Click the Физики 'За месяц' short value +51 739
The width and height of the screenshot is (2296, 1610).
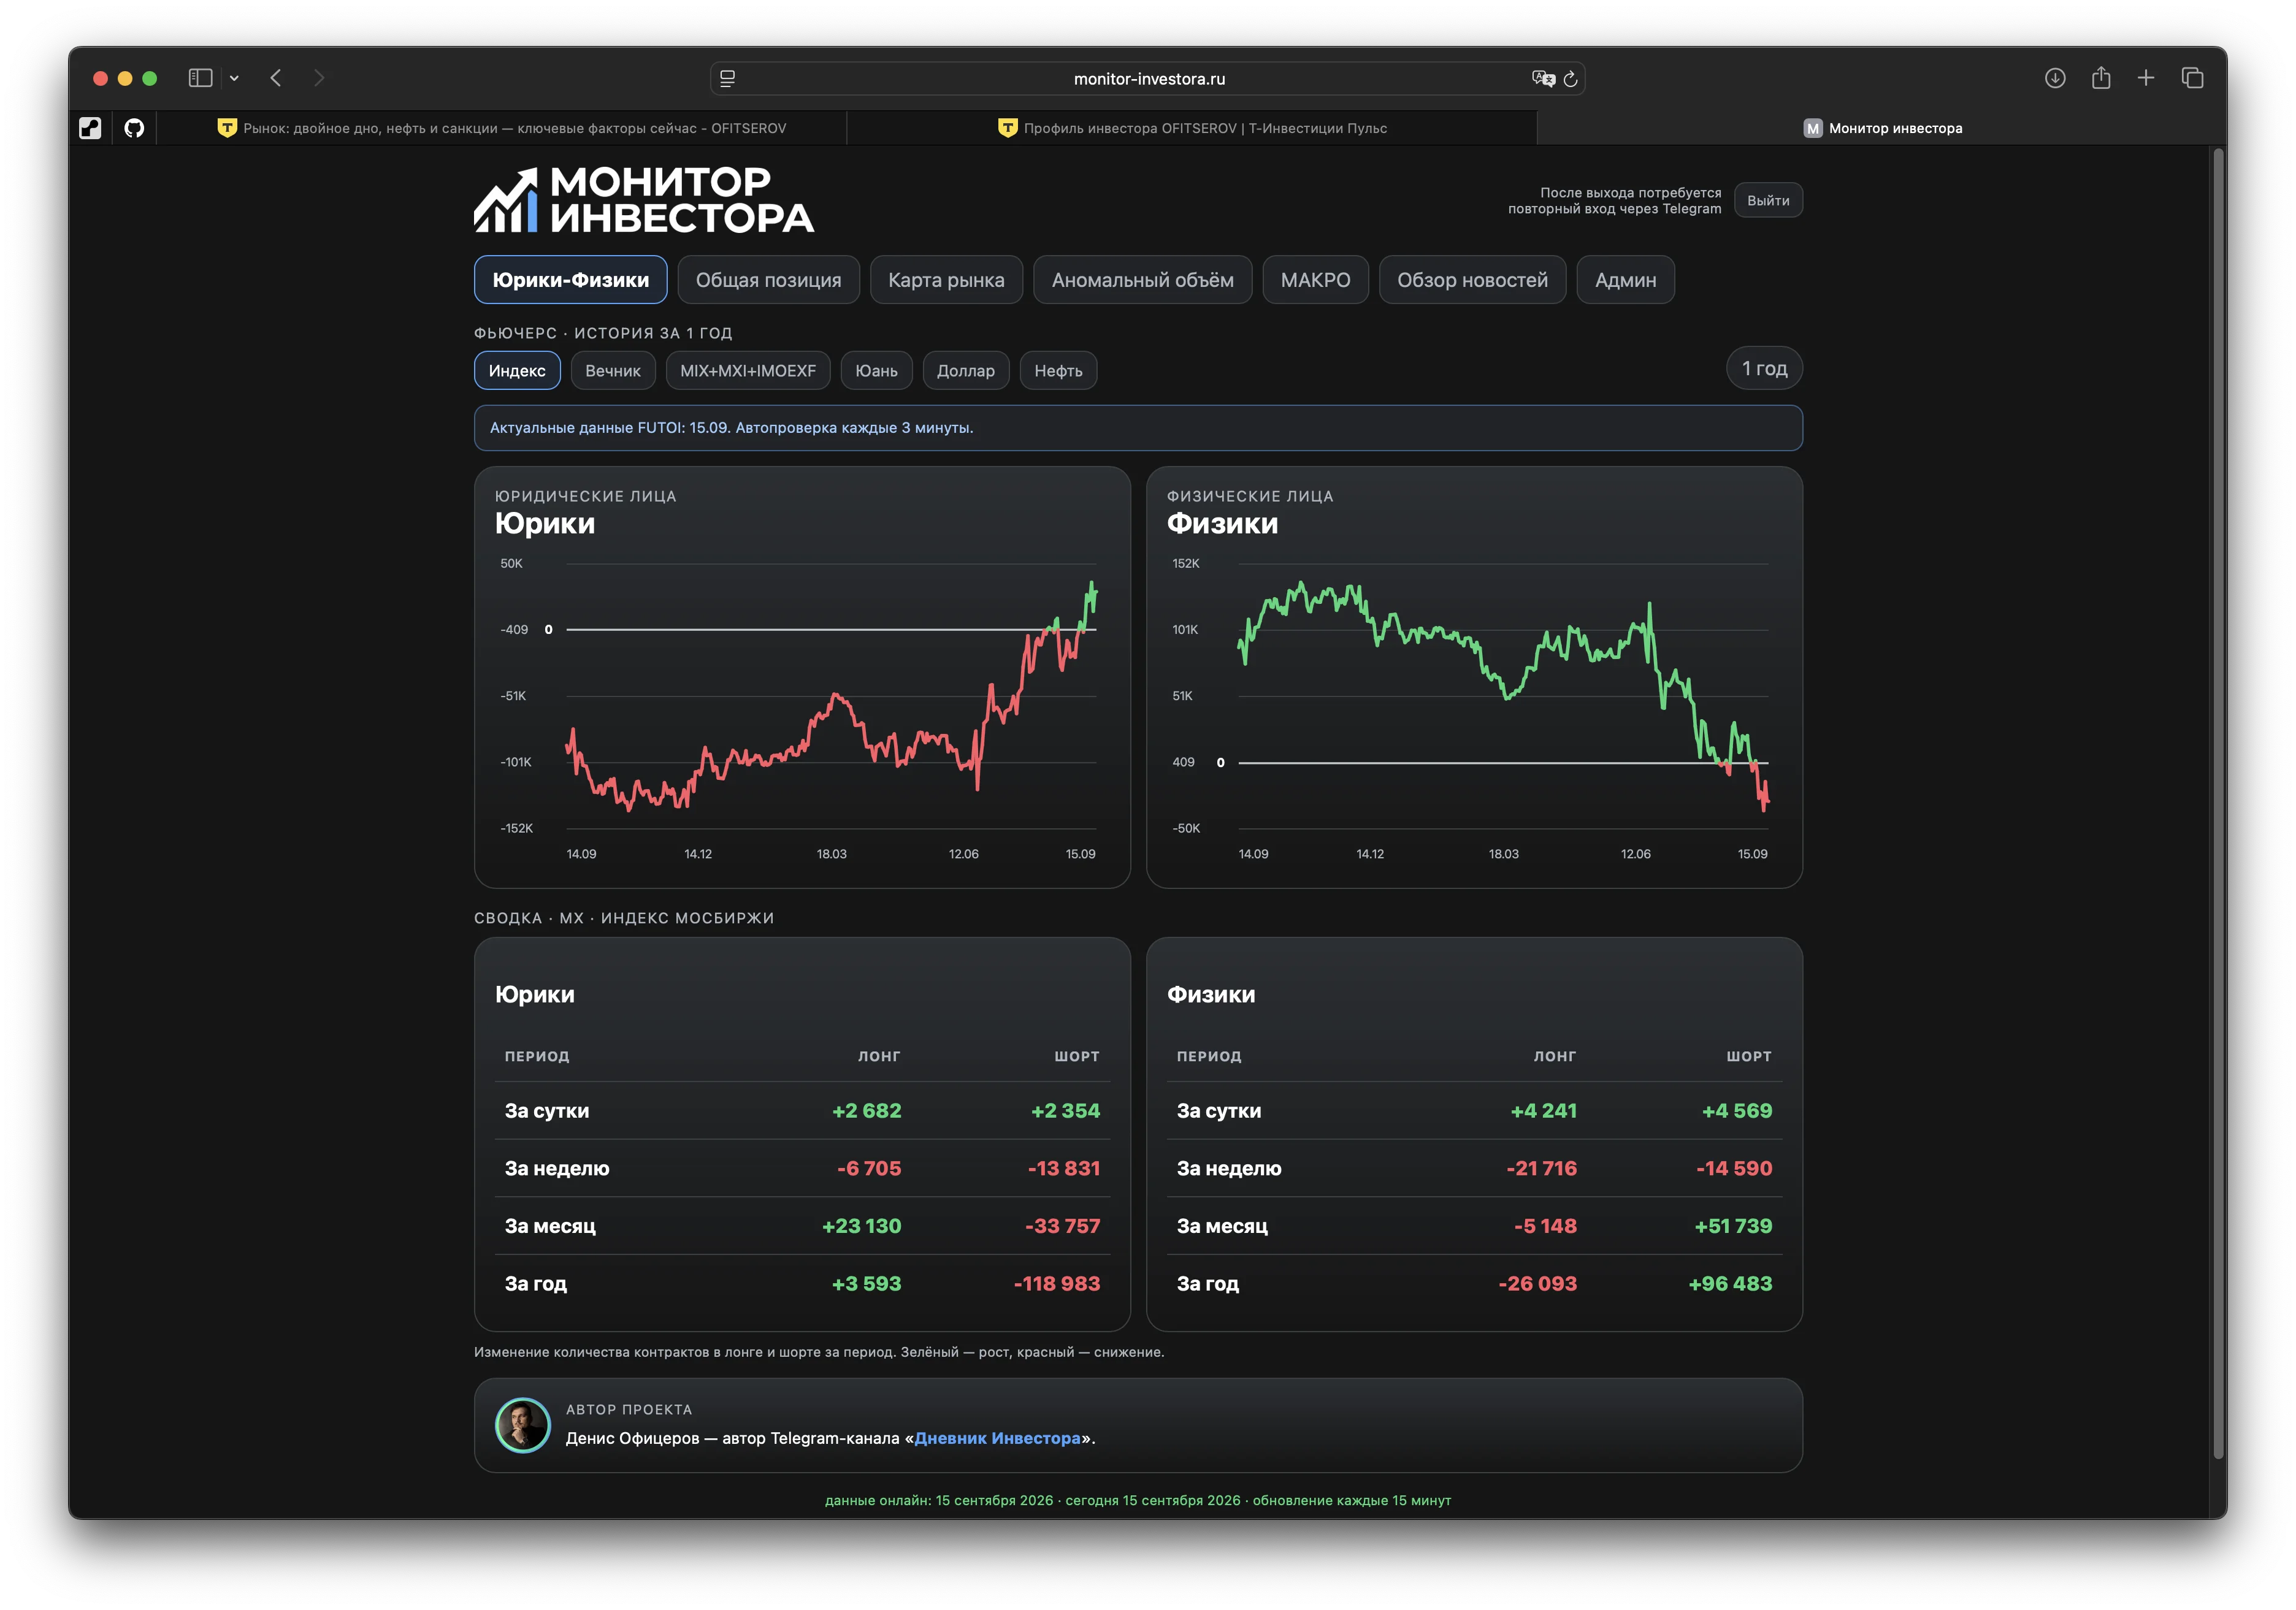(1733, 1226)
